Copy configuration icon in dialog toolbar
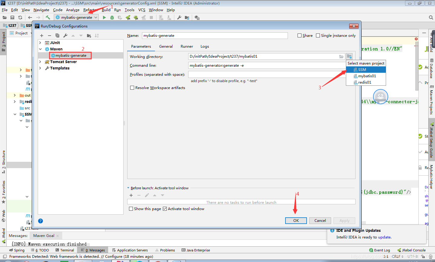Viewport: 435px width, 262px height. pos(57,36)
